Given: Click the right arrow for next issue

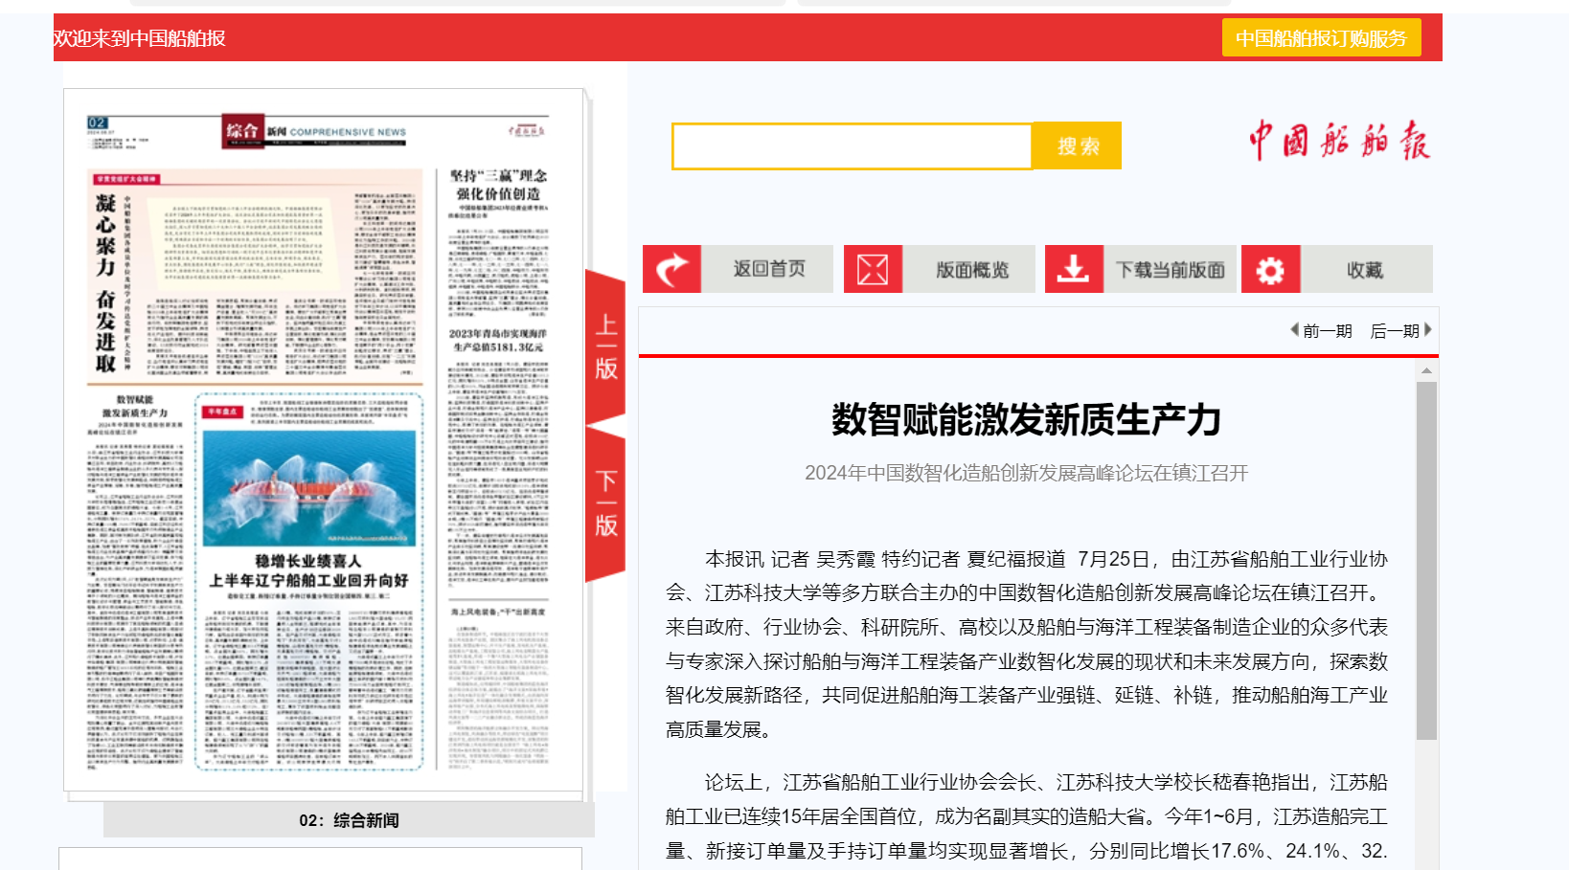Looking at the screenshot, I should (x=1427, y=330).
